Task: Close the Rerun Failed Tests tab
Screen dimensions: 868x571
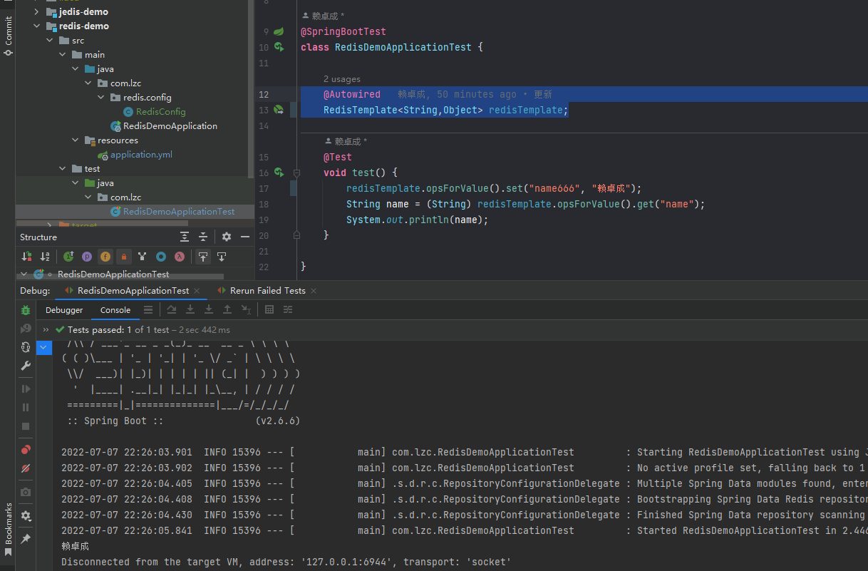Action: tap(314, 291)
